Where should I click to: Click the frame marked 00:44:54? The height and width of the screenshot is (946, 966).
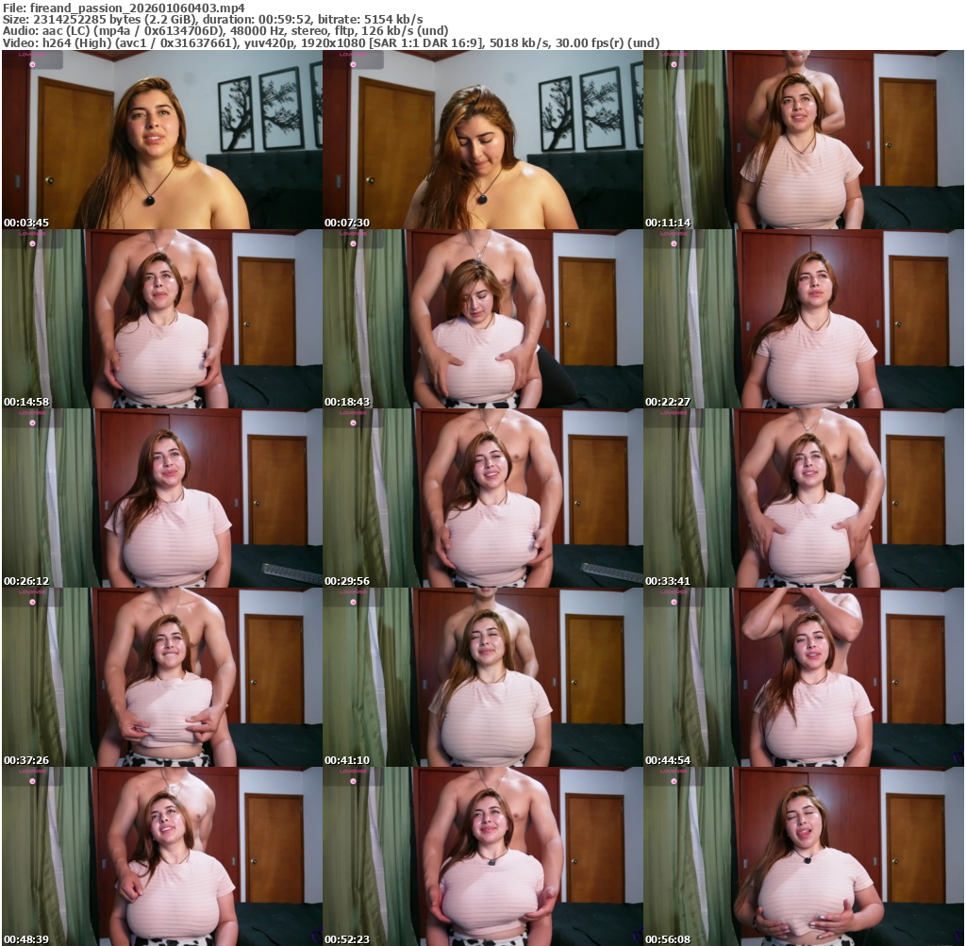[x=803, y=677]
